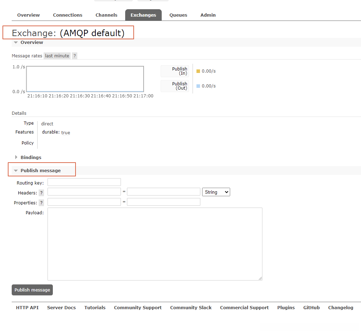The image size is (361, 334).
Task: Click the 'Policy' details label
Action: (x=28, y=143)
